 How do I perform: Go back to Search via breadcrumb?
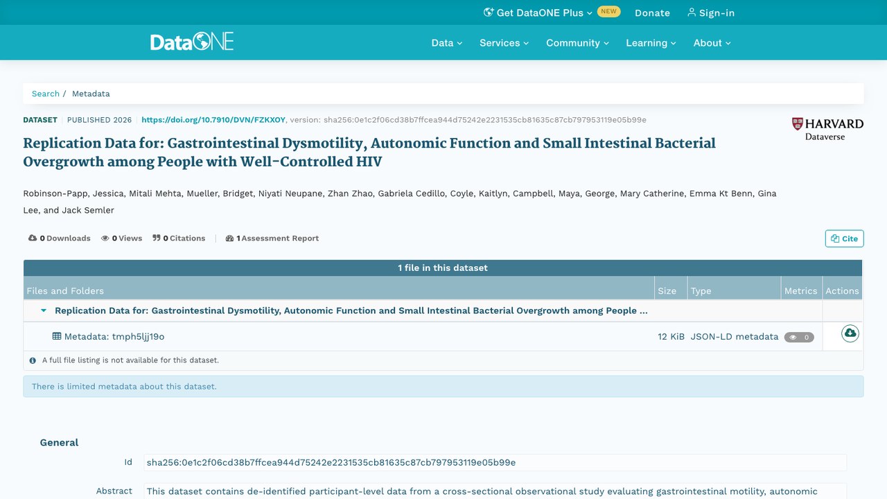(46, 94)
